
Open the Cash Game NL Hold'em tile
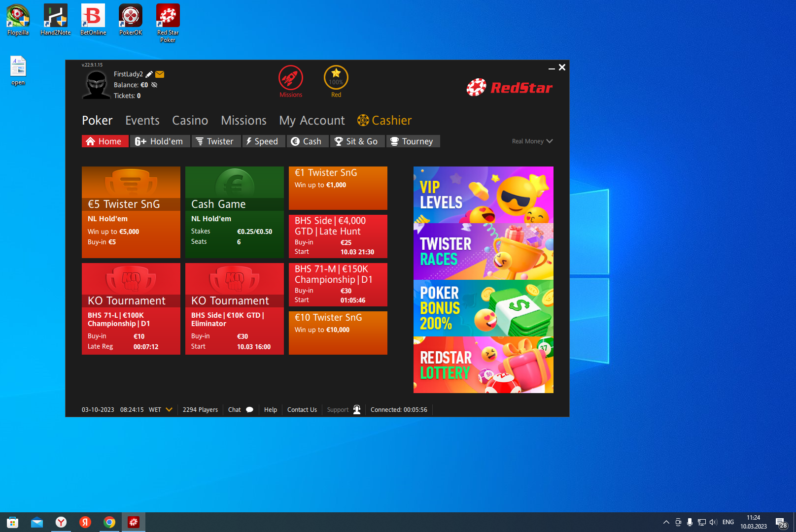pos(235,212)
